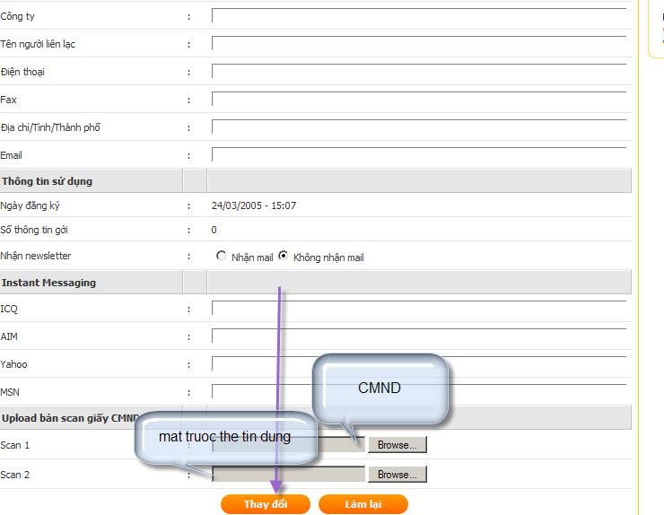Focus the AIM text field
This screenshot has height=515, width=664.
click(418, 336)
